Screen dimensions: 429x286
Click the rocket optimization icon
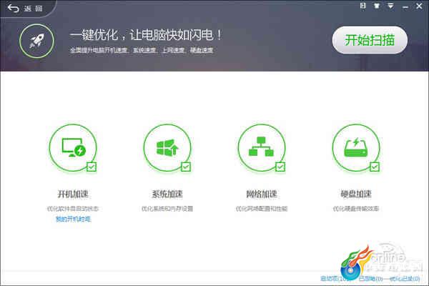(36, 41)
